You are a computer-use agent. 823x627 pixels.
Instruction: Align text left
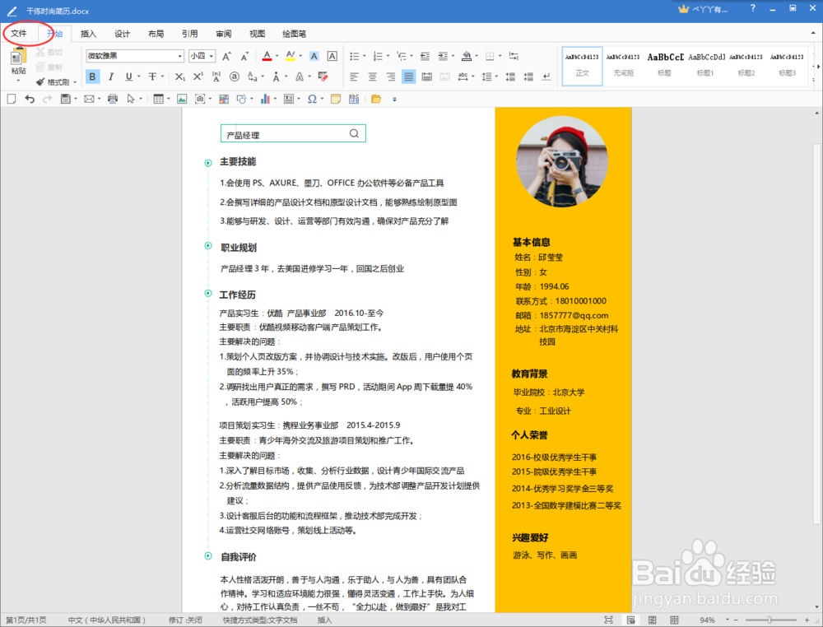pos(354,77)
